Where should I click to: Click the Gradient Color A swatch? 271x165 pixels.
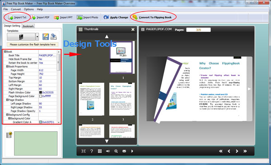(41, 122)
